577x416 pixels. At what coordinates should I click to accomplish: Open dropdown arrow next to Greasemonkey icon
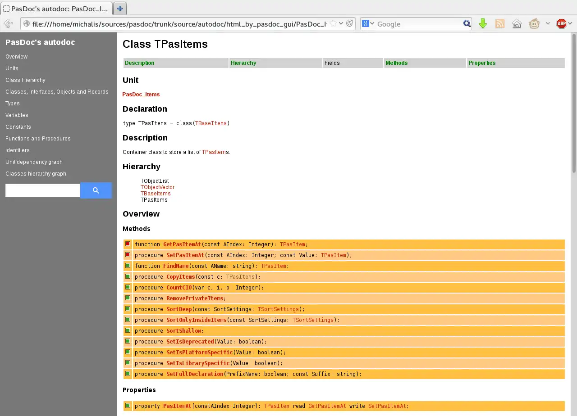click(x=548, y=24)
